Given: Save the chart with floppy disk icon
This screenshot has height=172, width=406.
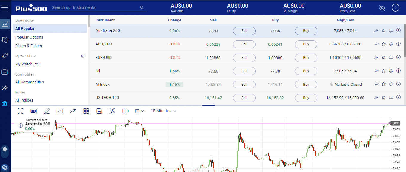Looking at the screenshot, I should [x=99, y=111].
